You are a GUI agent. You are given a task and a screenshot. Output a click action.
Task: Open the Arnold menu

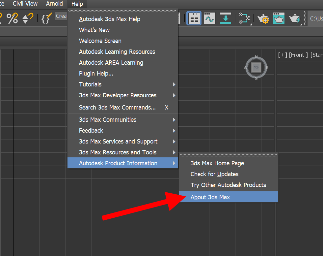point(54,4)
